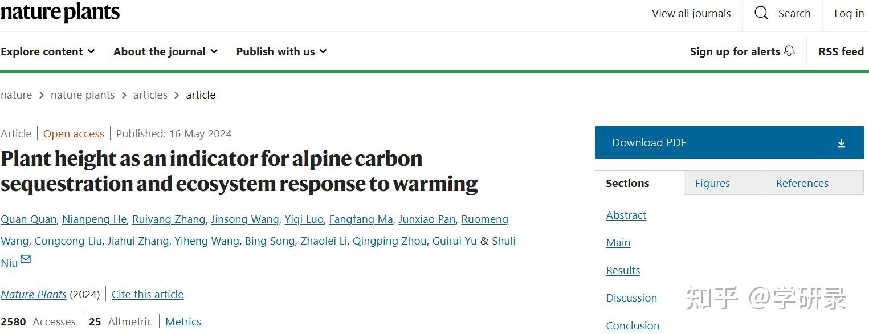Expand the Explore content menu

[x=48, y=51]
